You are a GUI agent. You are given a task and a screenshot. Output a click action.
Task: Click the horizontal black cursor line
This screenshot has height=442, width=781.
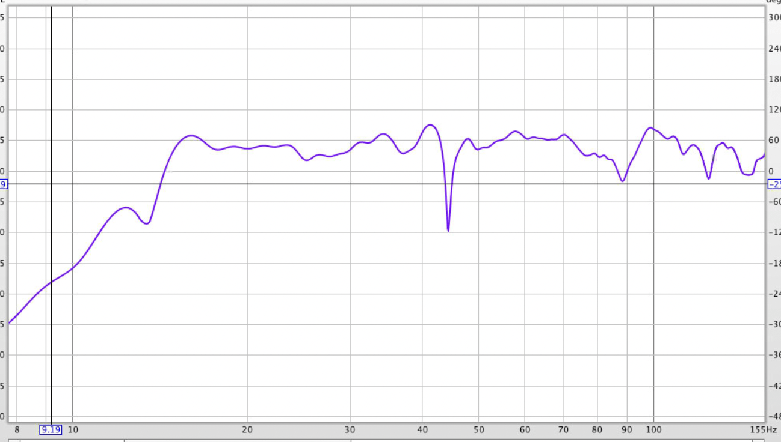pyautogui.click(x=386, y=184)
